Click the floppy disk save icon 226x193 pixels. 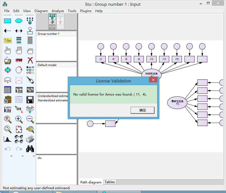[30, 99]
